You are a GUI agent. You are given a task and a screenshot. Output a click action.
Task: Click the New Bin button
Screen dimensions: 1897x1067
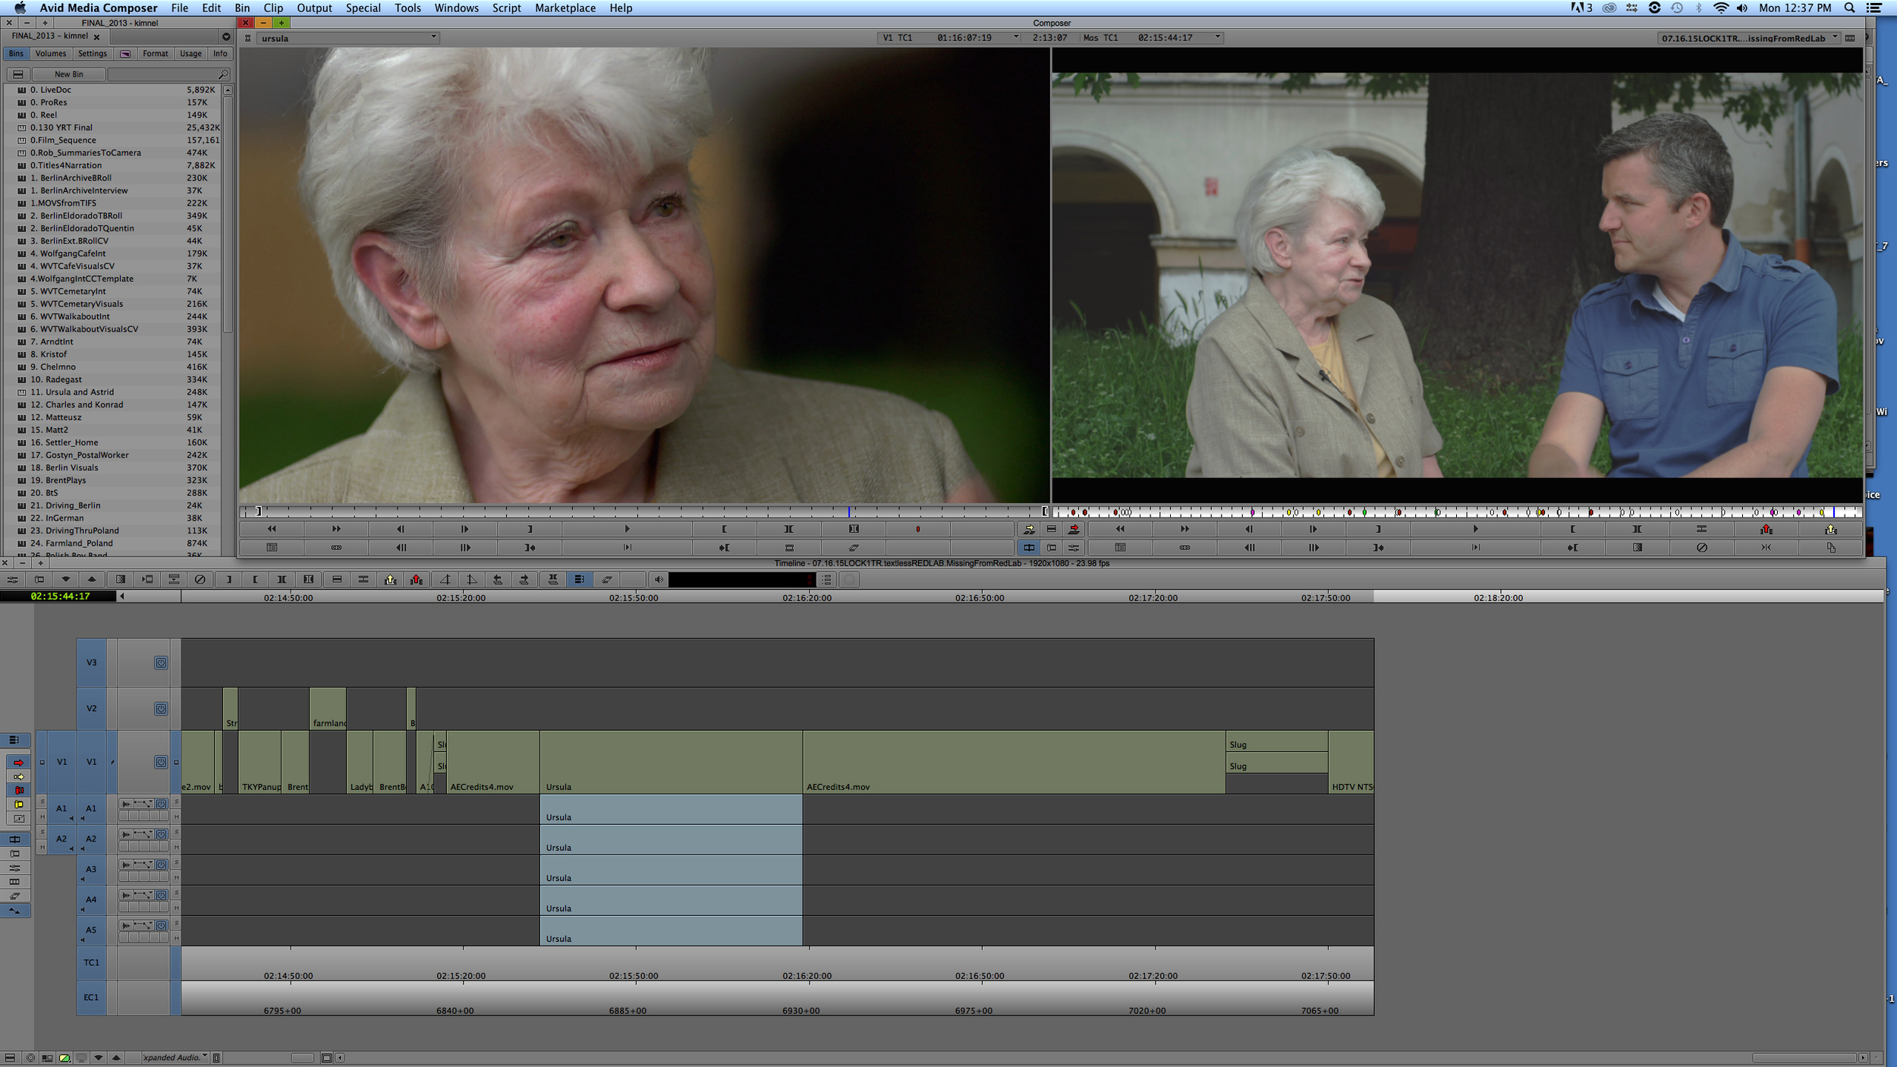68,74
